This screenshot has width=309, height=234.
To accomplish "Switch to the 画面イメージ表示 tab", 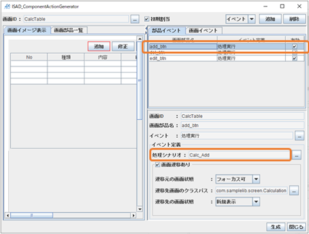I will pyautogui.click(x=27, y=30).
